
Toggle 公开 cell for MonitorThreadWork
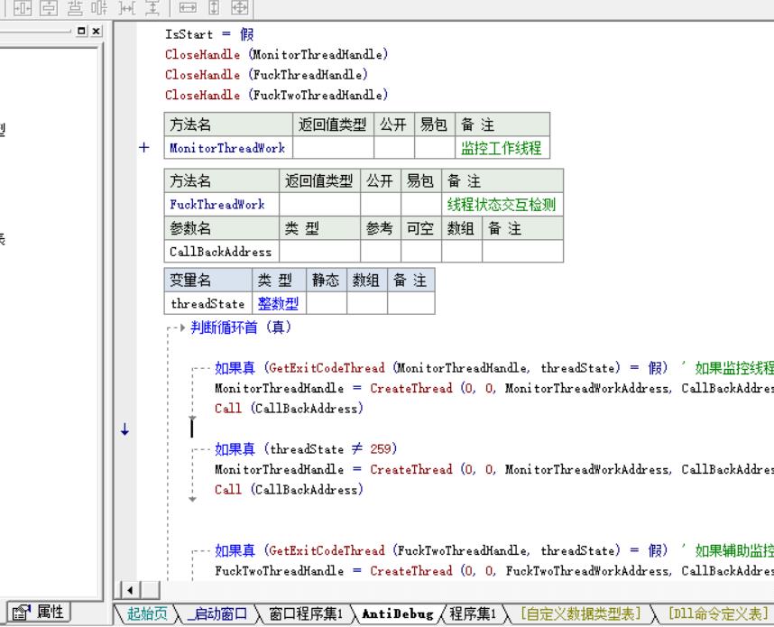394,148
